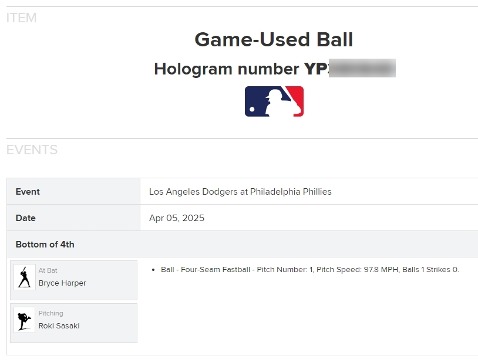
Task: Click the bullet point before the pitch entry
Action: pyautogui.click(x=154, y=270)
